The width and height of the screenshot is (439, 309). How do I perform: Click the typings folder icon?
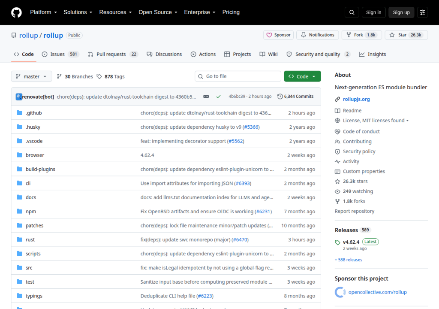coord(19,296)
